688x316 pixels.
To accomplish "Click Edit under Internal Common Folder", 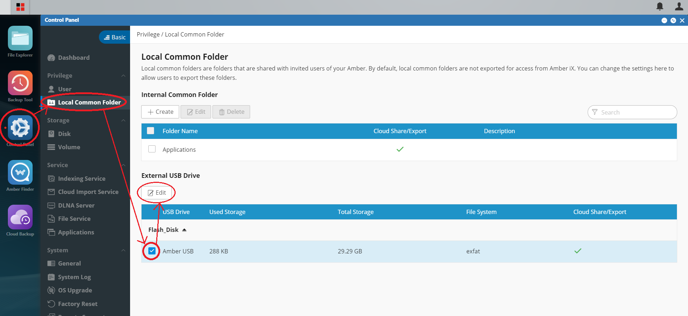I will (196, 112).
